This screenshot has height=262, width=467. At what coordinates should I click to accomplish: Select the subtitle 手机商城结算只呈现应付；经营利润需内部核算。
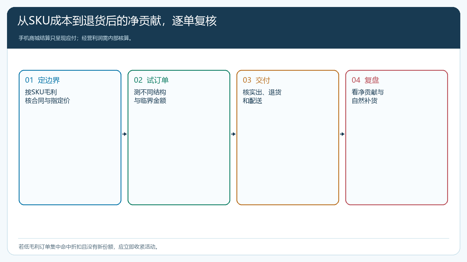click(x=76, y=38)
